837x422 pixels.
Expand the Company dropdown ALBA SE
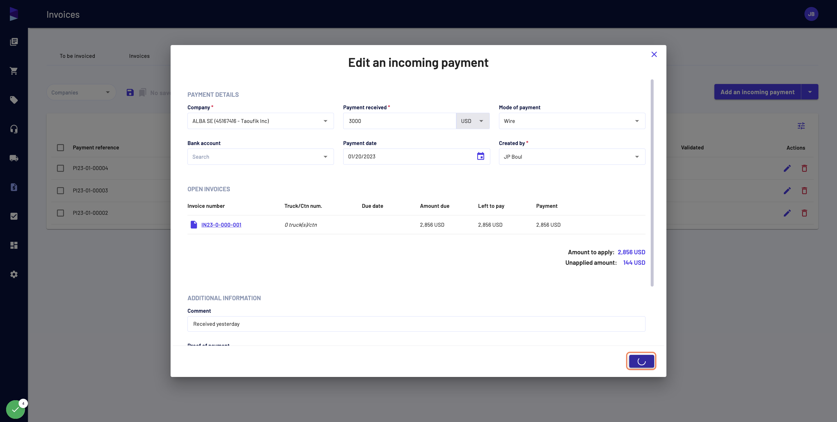click(x=261, y=121)
